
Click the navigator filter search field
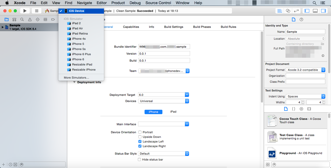pos(42,164)
